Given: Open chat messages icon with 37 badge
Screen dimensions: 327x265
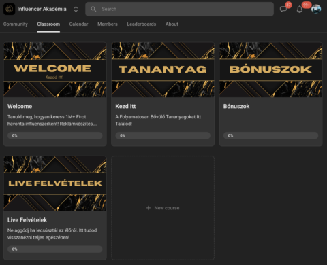Looking at the screenshot, I should click(x=283, y=9).
